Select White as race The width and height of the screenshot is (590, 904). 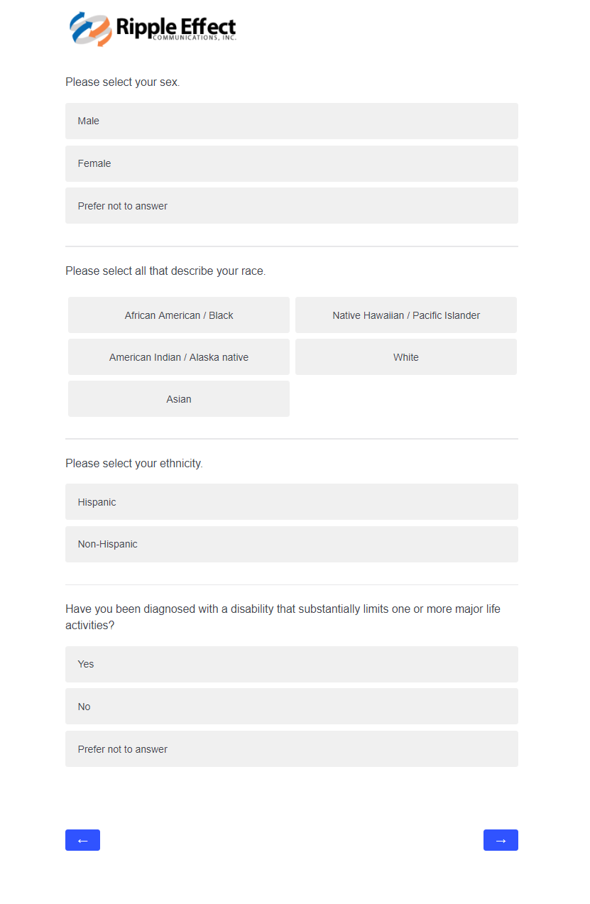pos(406,357)
